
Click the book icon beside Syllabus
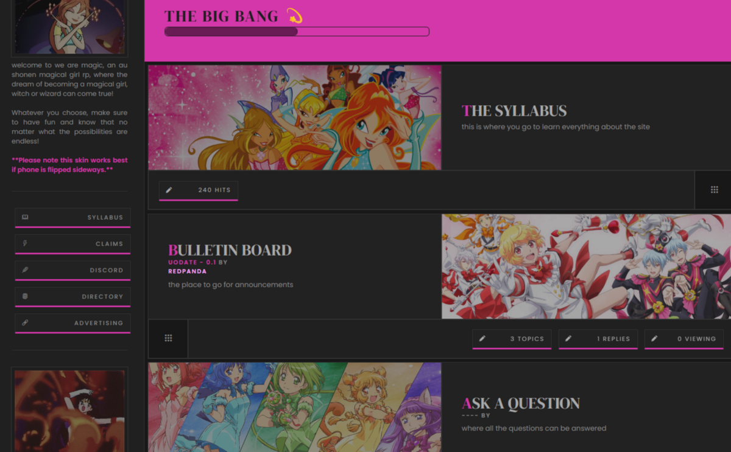tap(25, 217)
